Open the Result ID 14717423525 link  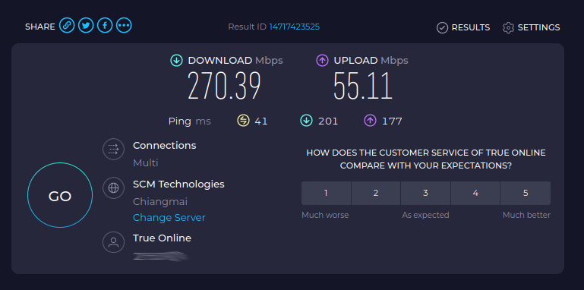pyautogui.click(x=294, y=27)
